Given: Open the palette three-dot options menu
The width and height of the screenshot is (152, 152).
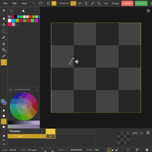Looking at the screenshot, I should coord(36,11).
